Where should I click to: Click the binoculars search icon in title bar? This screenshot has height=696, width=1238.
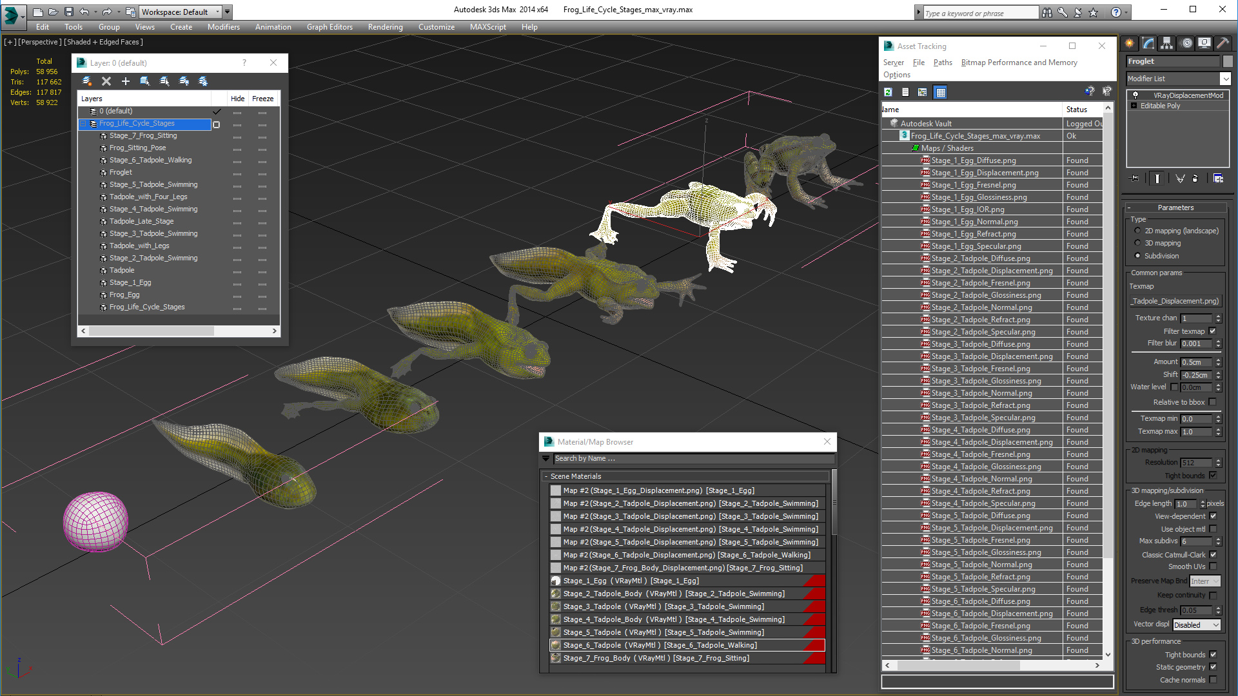[x=1046, y=12]
